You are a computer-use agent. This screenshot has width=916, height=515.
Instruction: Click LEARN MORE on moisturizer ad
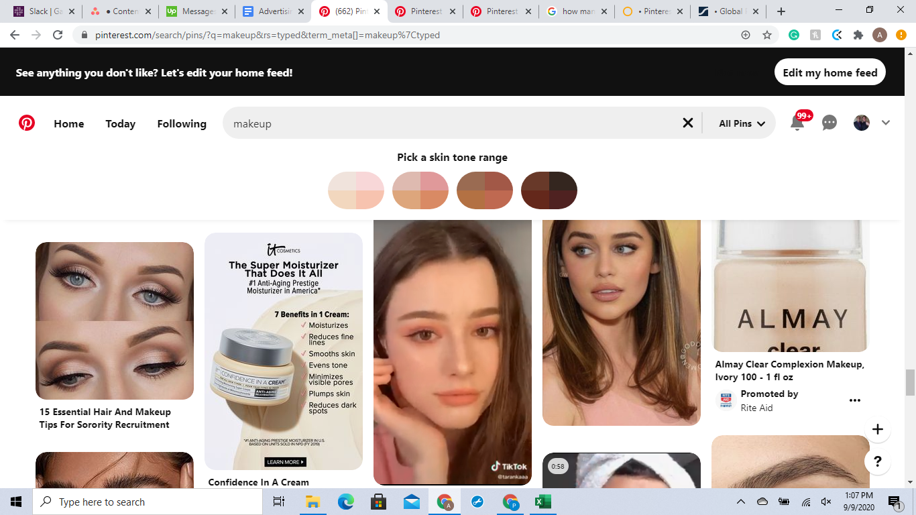(286, 461)
